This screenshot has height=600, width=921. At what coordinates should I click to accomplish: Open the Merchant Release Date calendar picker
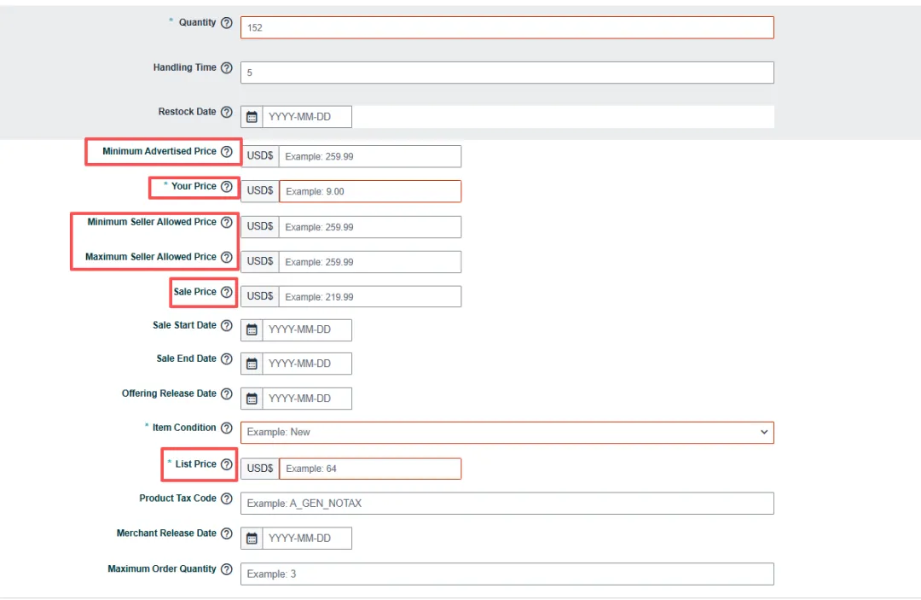pyautogui.click(x=252, y=539)
